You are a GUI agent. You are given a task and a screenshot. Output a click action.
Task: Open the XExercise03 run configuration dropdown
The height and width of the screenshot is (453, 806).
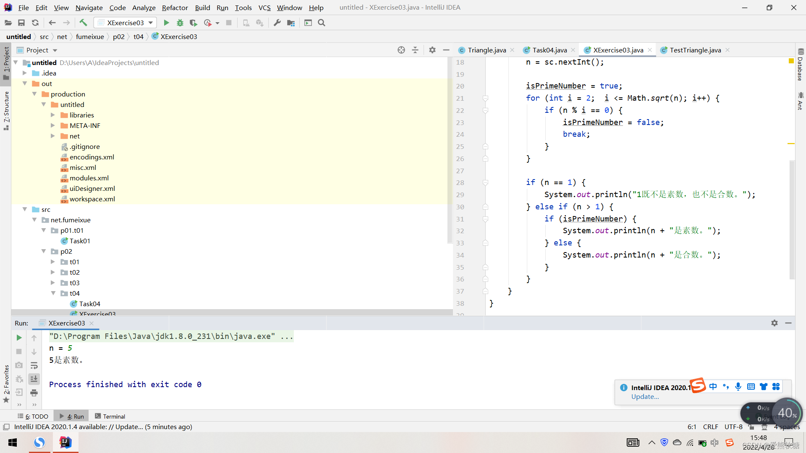125,23
